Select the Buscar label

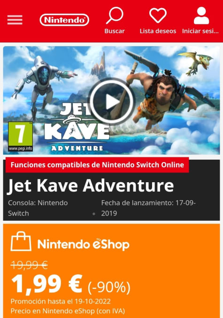115,31
